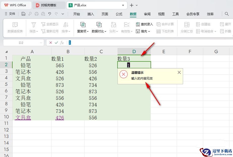This screenshot has height=157, width=233.
Task: Click 重新应用 reapply filter button
Action: coord(50,31)
